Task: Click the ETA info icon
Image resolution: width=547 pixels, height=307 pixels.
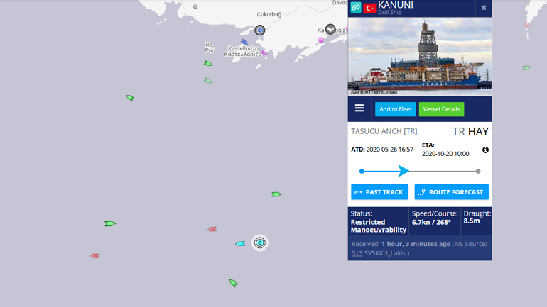Action: coord(485,150)
